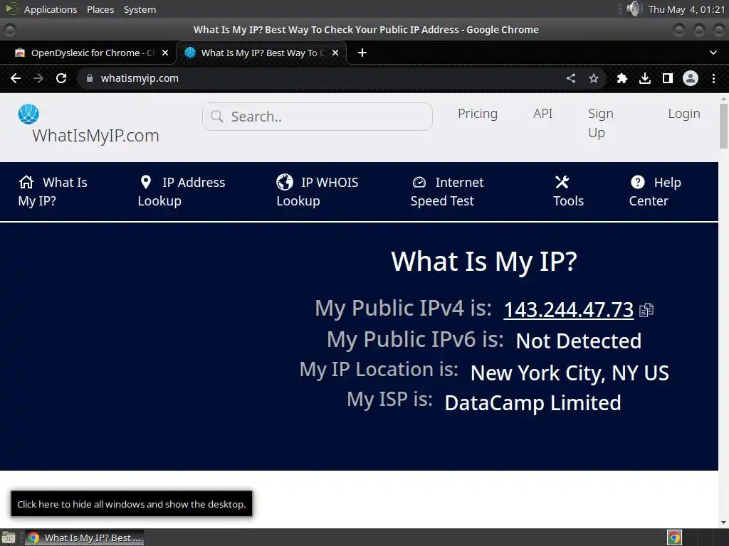Close the What Is My IP tab

click(x=335, y=53)
